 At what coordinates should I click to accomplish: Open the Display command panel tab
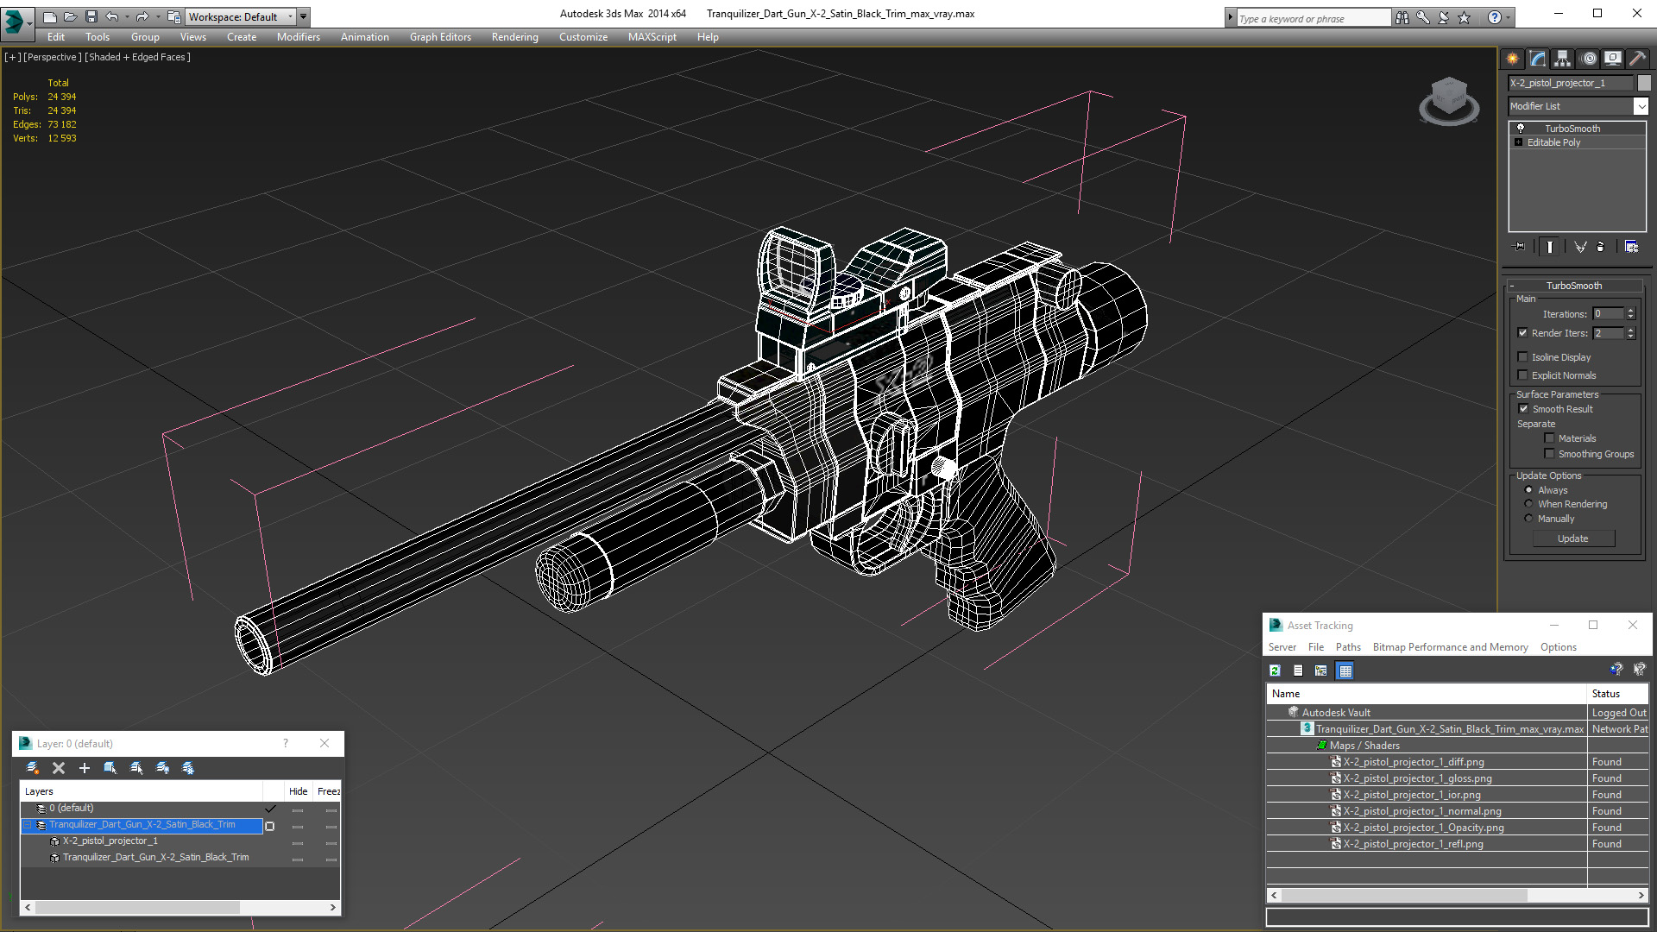pos(1612,59)
